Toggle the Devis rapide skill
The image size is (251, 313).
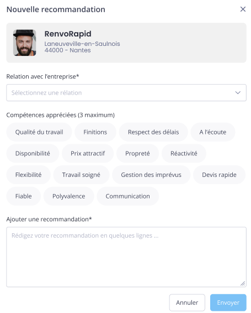click(219, 175)
